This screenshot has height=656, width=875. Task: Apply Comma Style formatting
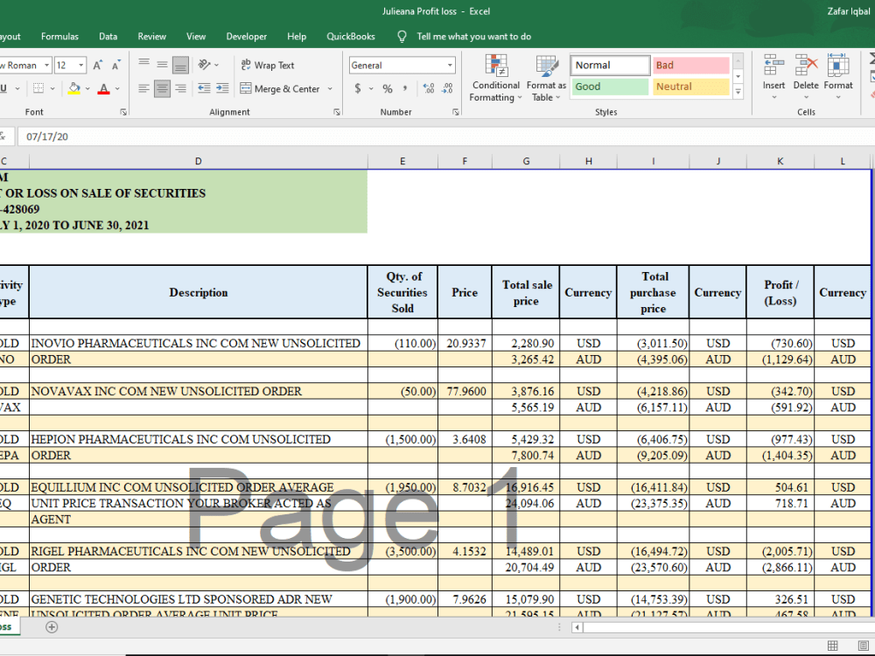[407, 88]
